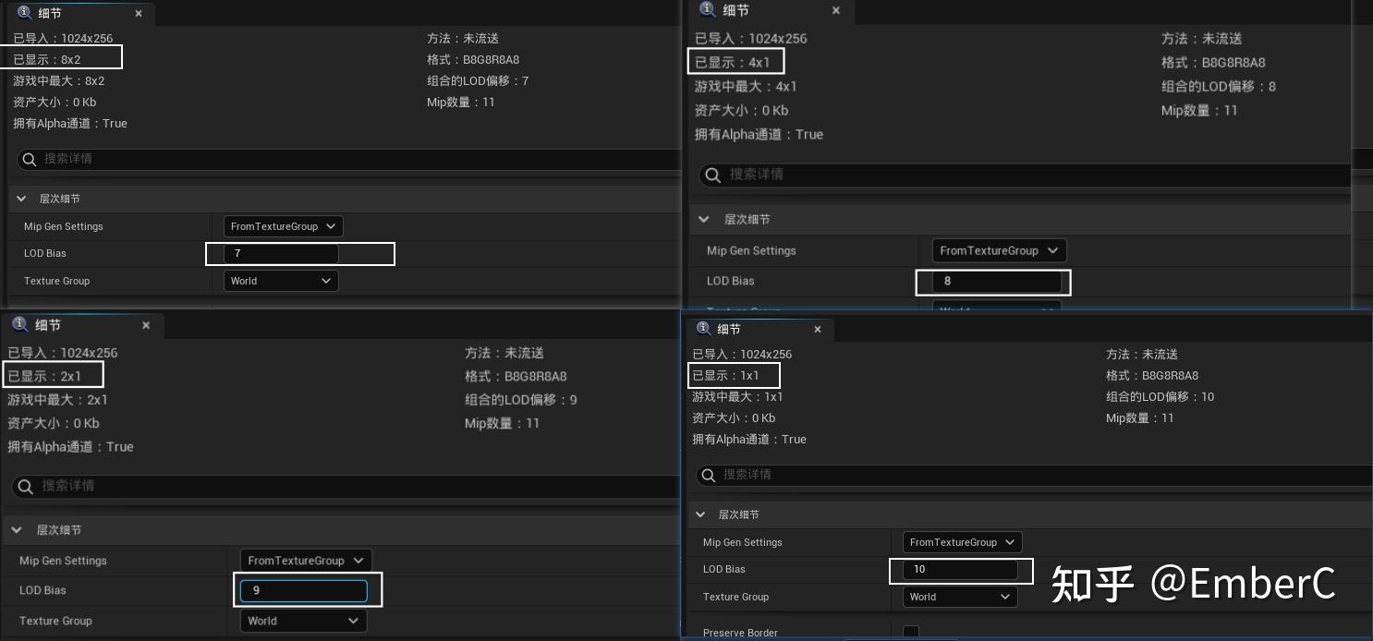This screenshot has height=641, width=1373.
Task: Open the Mip Gen Settings dropdown in top-left panel
Action: pyautogui.click(x=283, y=226)
